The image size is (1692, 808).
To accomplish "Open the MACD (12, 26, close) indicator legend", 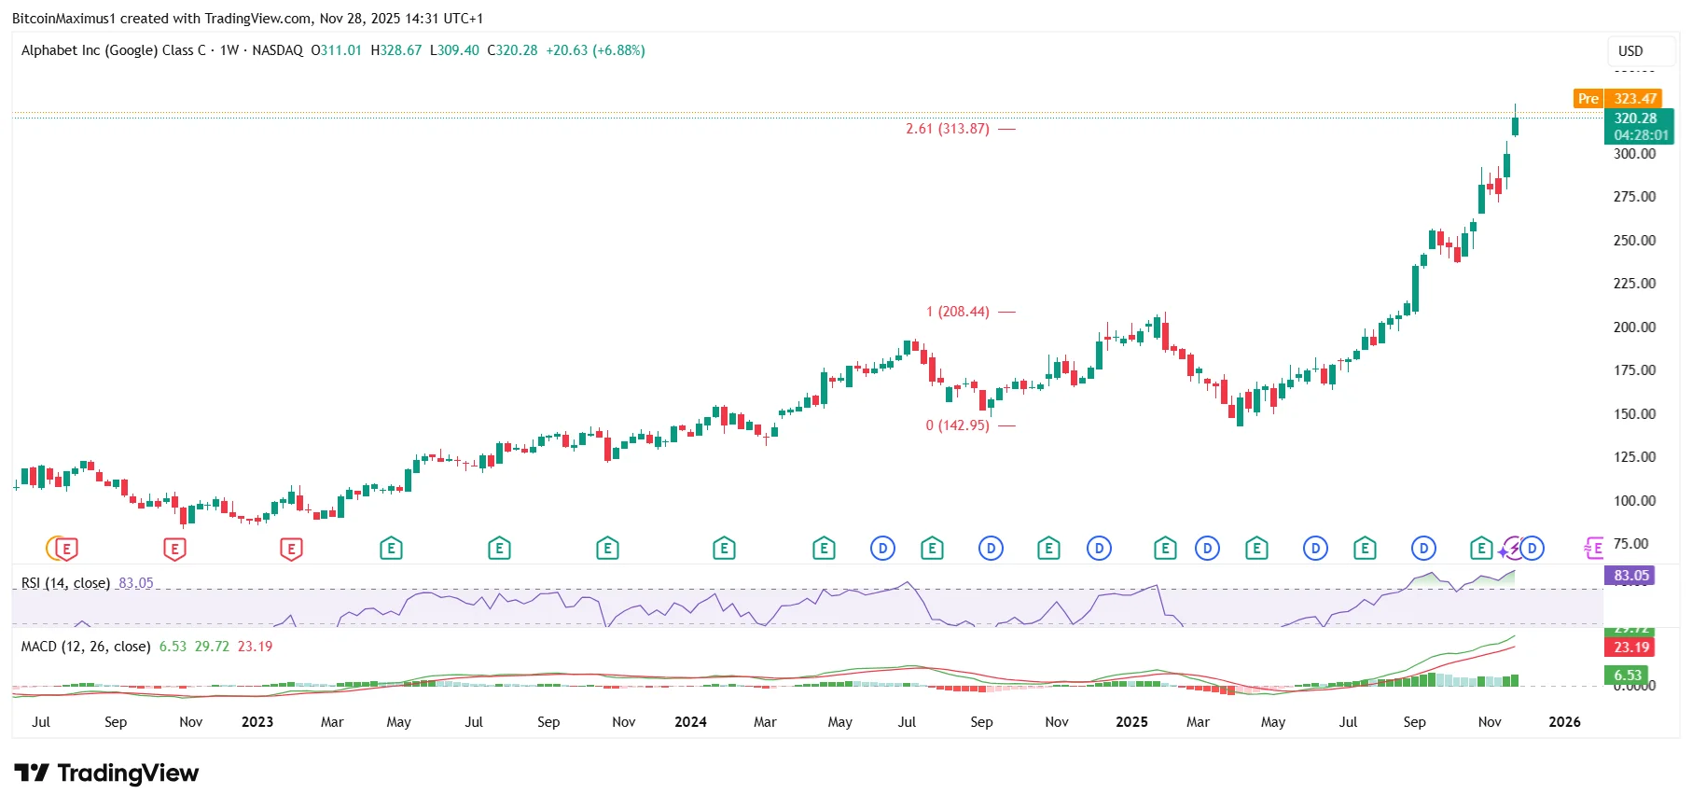I will point(86,647).
